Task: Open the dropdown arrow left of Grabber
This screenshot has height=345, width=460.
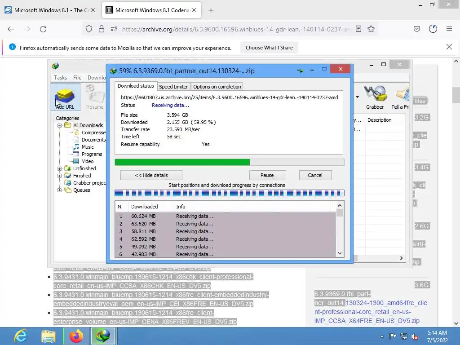Action: (x=357, y=97)
